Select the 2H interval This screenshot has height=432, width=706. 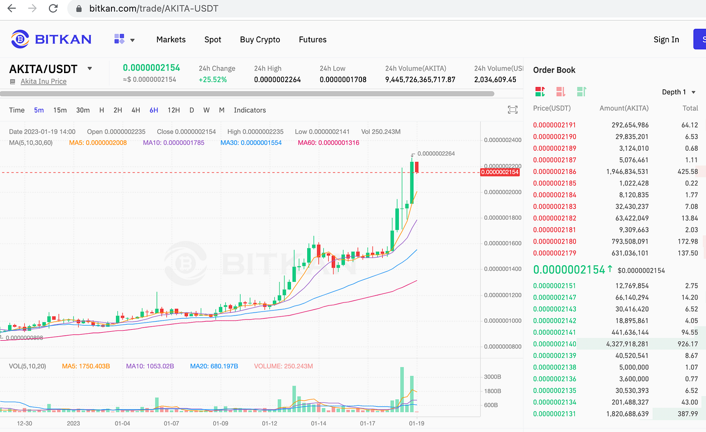click(x=117, y=110)
